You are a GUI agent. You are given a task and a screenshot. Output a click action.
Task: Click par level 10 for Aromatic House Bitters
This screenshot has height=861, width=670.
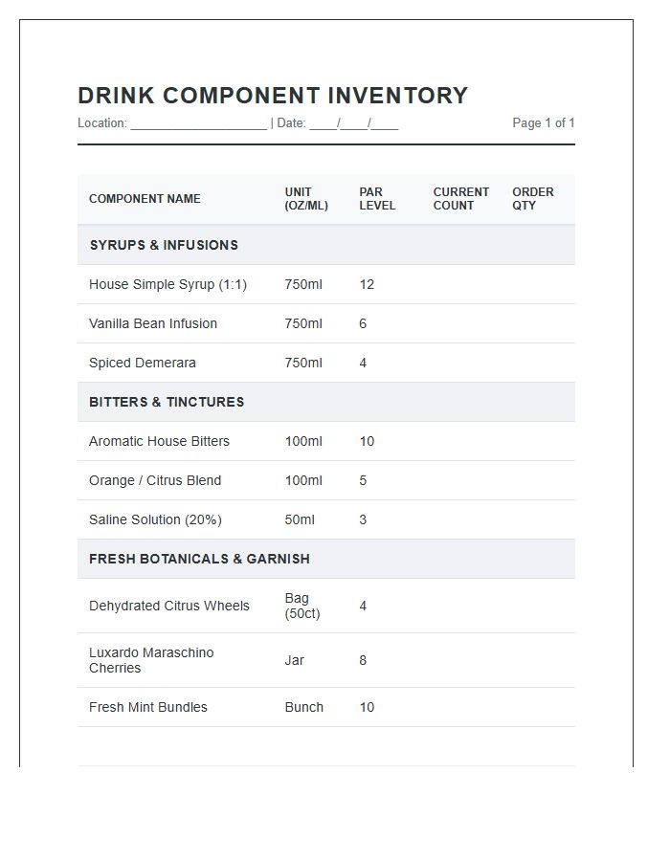(x=367, y=441)
